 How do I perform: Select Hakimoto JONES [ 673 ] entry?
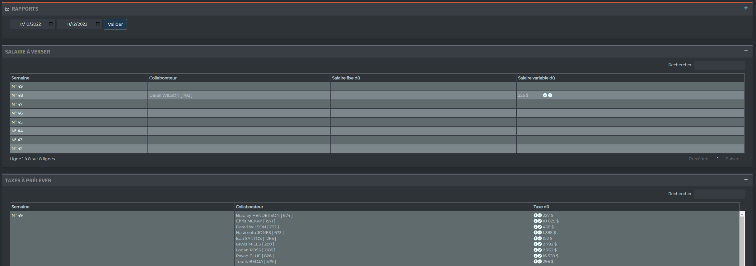(260, 233)
